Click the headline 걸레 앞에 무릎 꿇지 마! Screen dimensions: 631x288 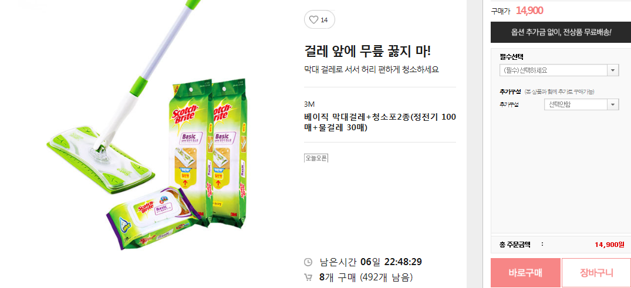tap(367, 51)
